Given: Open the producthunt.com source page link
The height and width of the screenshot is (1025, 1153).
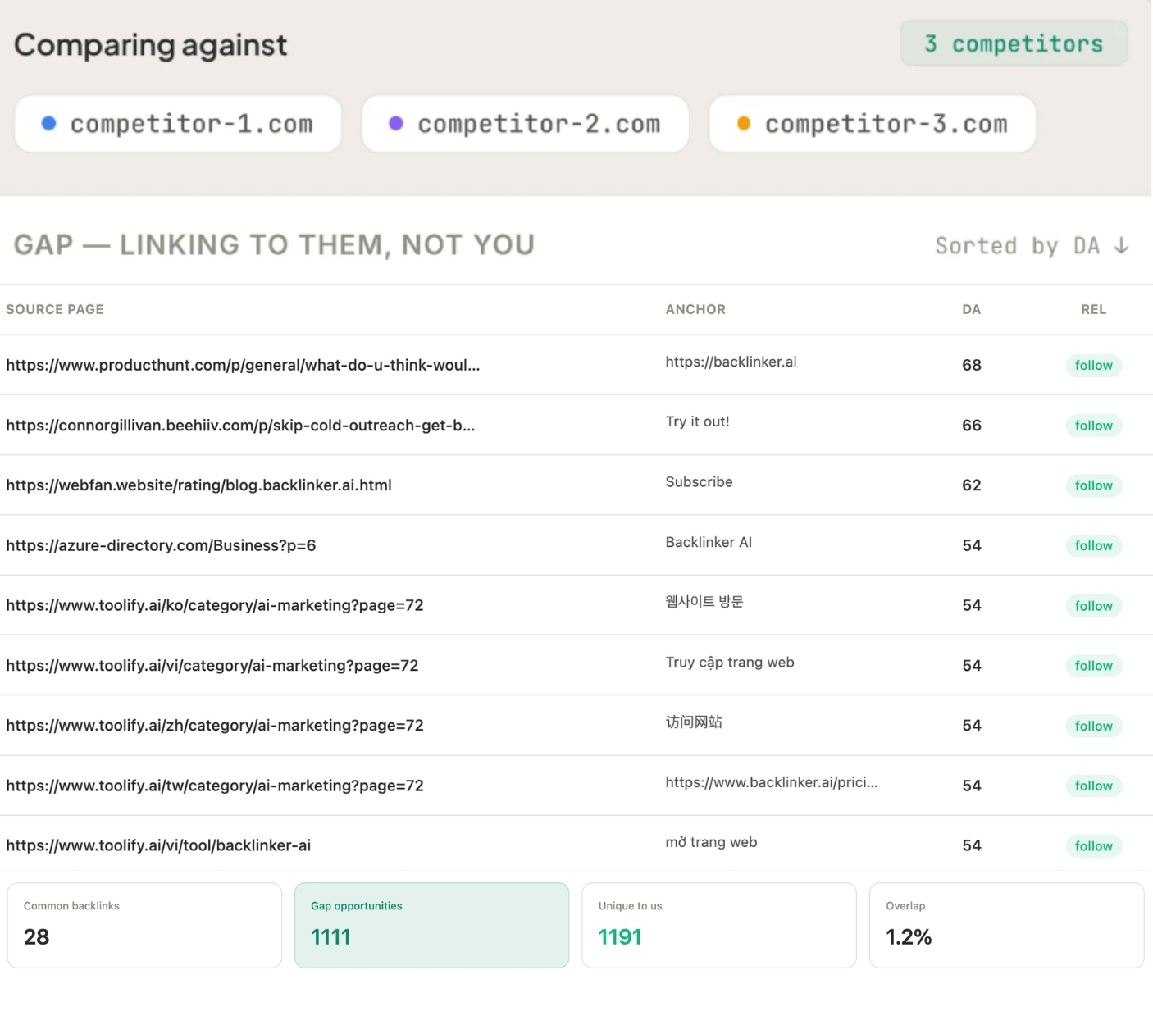Looking at the screenshot, I should pos(243,365).
